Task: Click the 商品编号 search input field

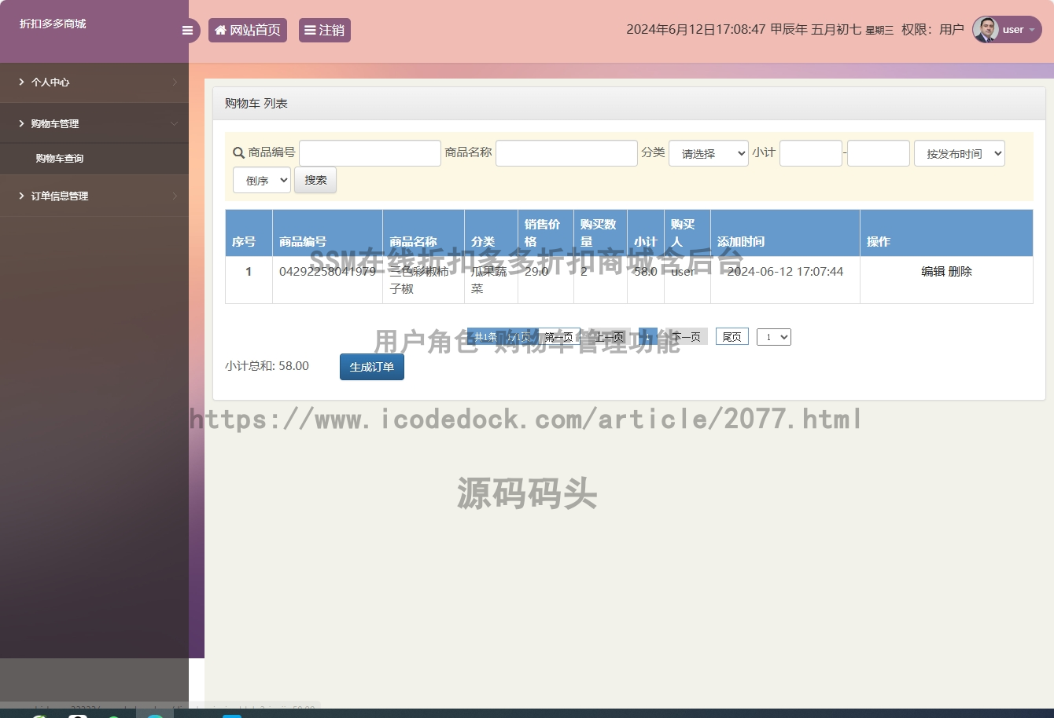Action: click(370, 153)
